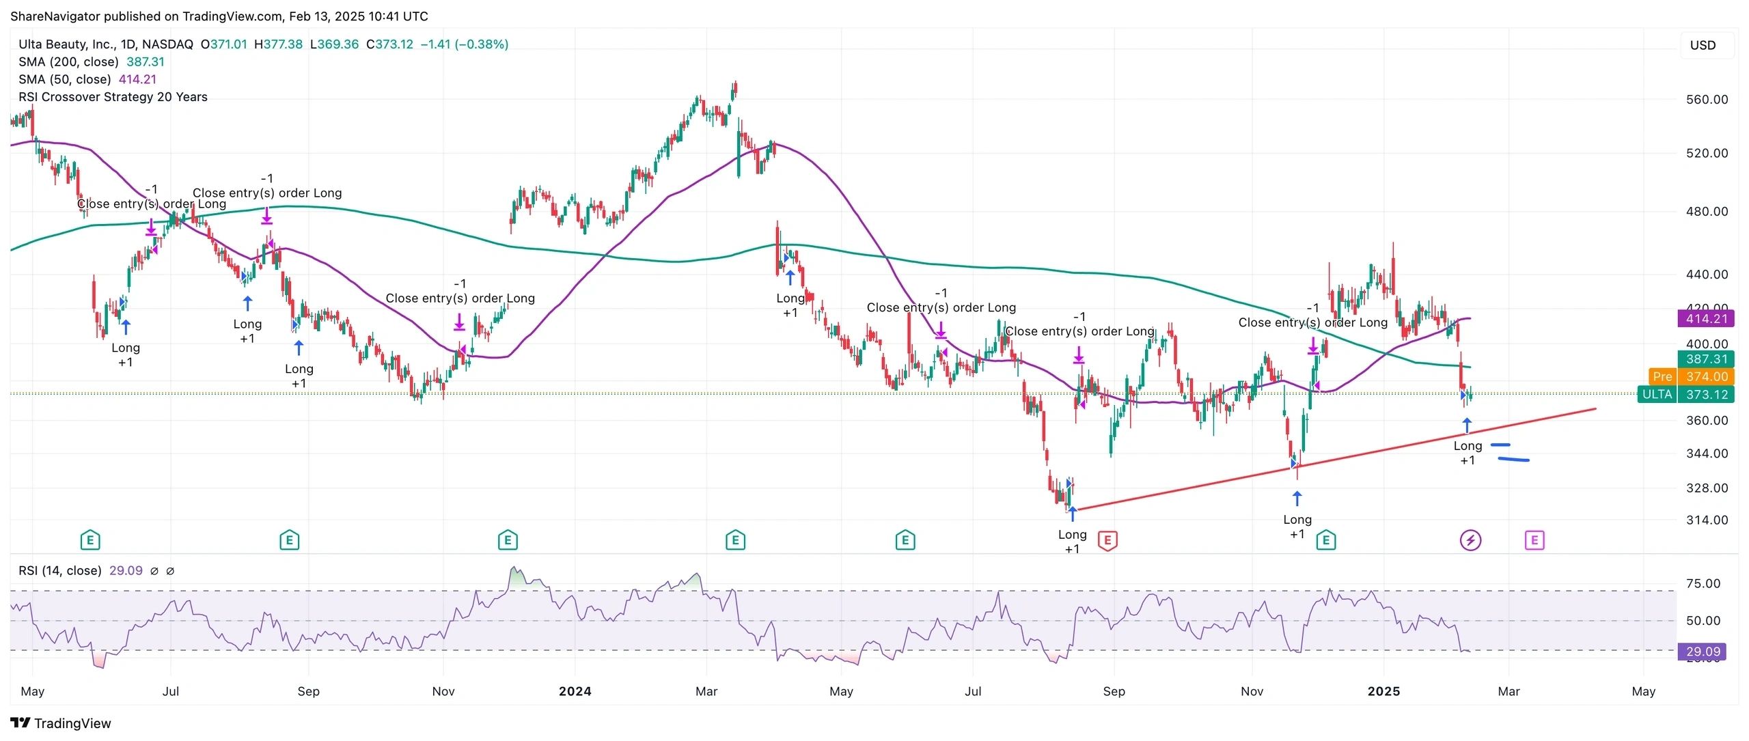Click the ULTA price tag on price axis
The height and width of the screenshot is (741, 1749).
tap(1657, 394)
